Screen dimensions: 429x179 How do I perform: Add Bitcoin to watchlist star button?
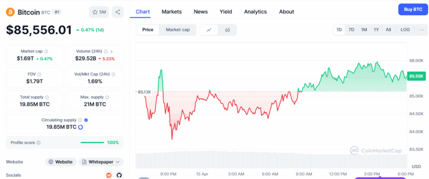99,12
